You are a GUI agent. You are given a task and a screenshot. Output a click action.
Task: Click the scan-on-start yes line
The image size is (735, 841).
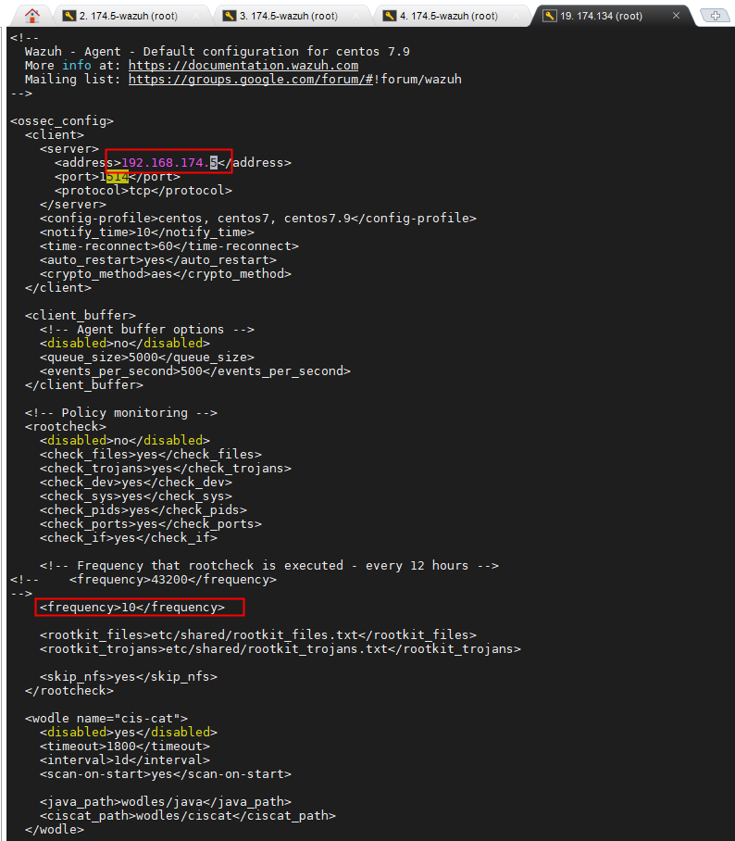166,774
